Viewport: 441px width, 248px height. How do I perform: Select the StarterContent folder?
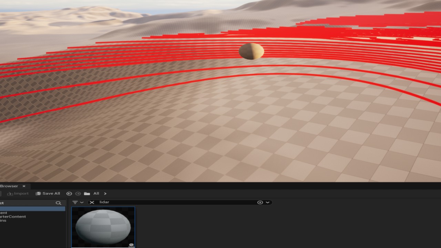13,217
